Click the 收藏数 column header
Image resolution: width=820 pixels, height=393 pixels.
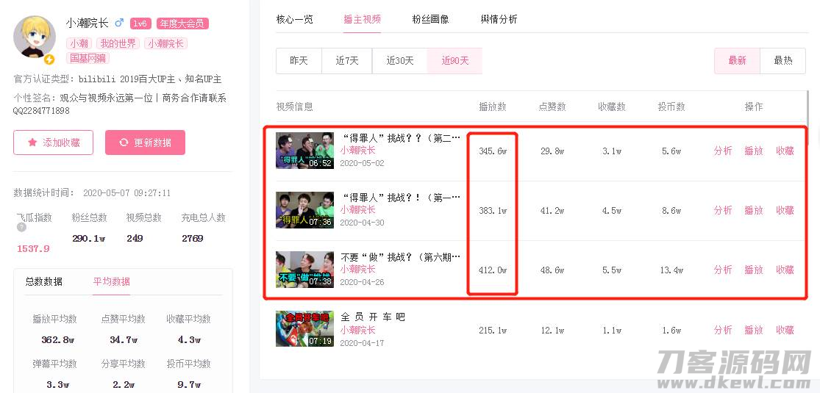pos(612,107)
